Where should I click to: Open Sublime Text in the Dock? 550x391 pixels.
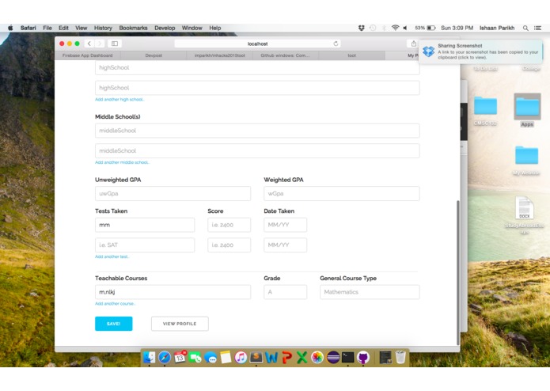tap(256, 357)
